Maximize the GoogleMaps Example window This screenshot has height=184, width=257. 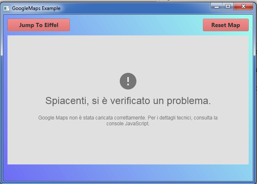227,7
